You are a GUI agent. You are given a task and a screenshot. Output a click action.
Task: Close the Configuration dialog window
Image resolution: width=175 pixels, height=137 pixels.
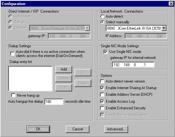click(x=171, y=4)
